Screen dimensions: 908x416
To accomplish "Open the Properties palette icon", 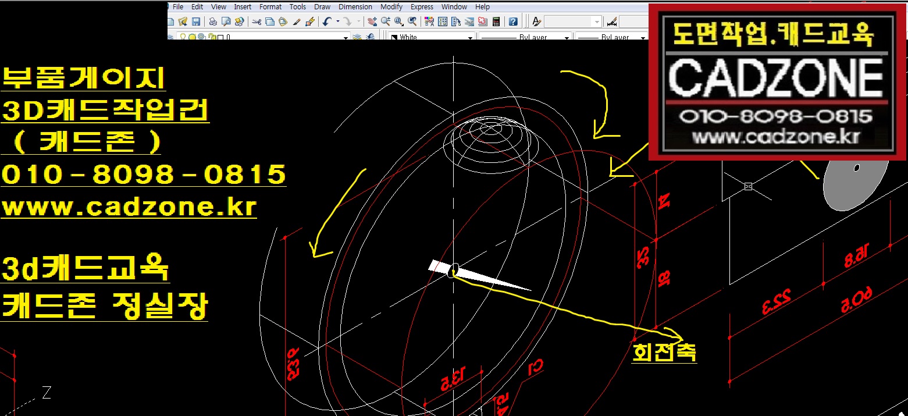I will pyautogui.click(x=429, y=22).
